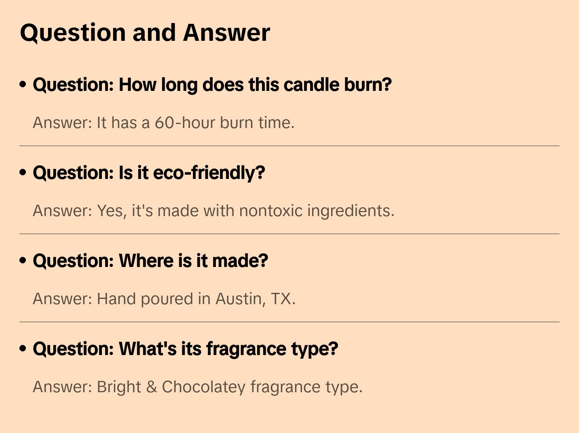Viewport: 579px width, 433px height.
Task: Click the "Answer:" label before "It has a"
Action: [63, 123]
